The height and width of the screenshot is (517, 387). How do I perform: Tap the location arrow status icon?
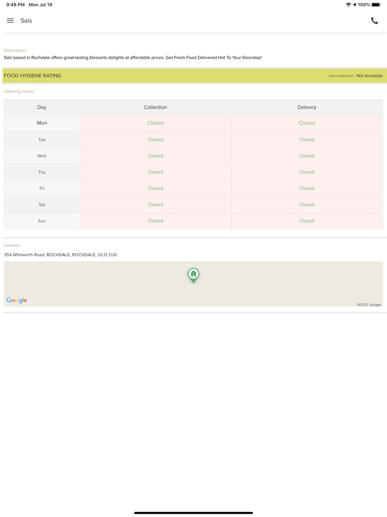(354, 4)
